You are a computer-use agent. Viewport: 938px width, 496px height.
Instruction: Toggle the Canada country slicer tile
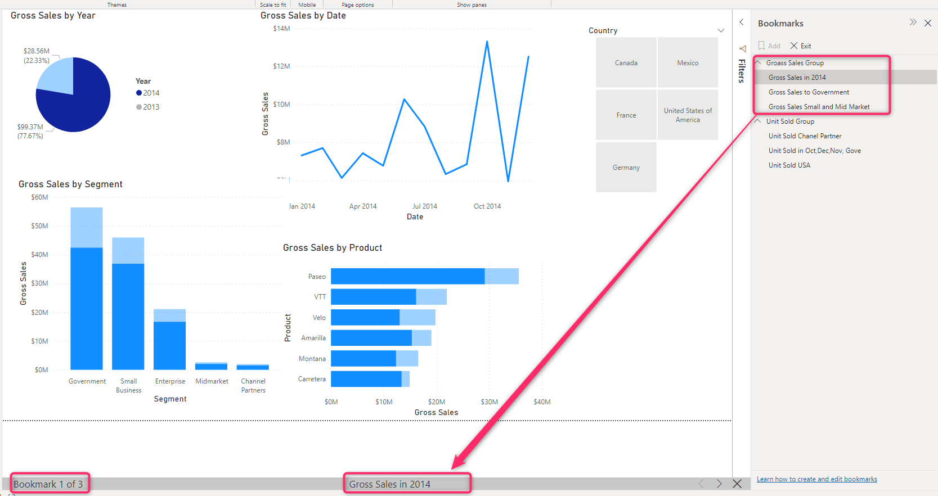click(626, 63)
